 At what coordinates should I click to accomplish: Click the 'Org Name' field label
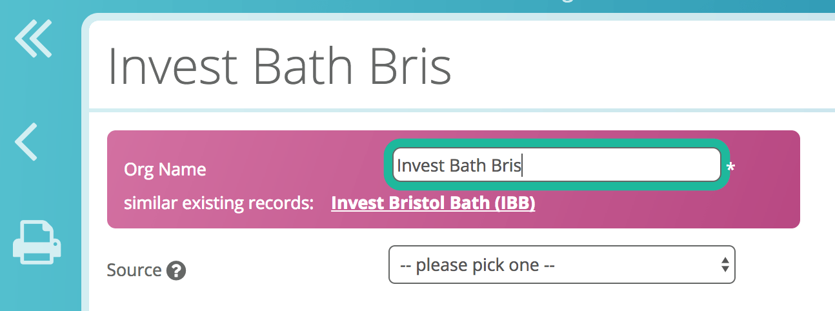point(165,170)
